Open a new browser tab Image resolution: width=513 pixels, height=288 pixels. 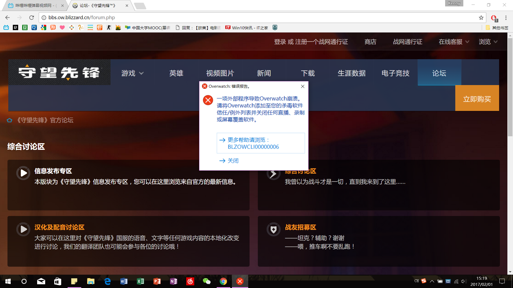pyautogui.click(x=140, y=6)
